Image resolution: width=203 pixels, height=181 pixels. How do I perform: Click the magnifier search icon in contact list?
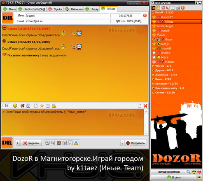[x=189, y=172]
